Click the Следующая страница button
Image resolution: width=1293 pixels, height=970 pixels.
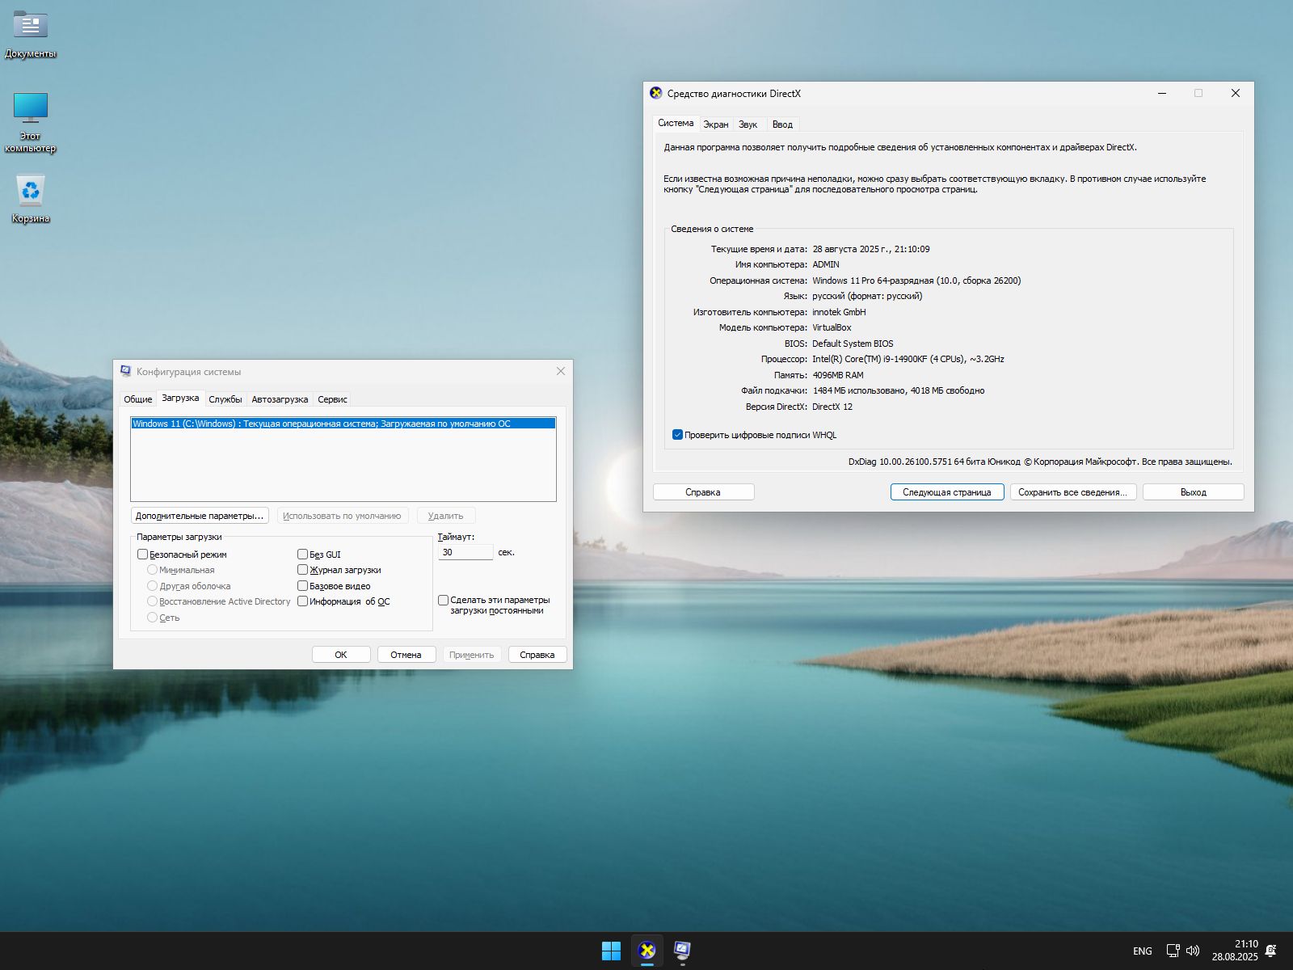(x=947, y=492)
